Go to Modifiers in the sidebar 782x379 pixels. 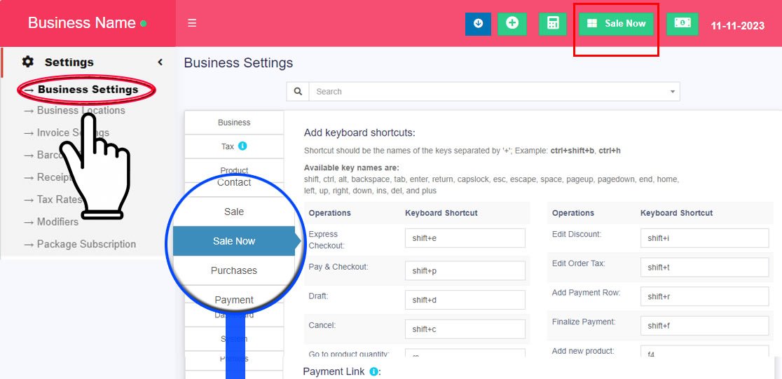57,221
